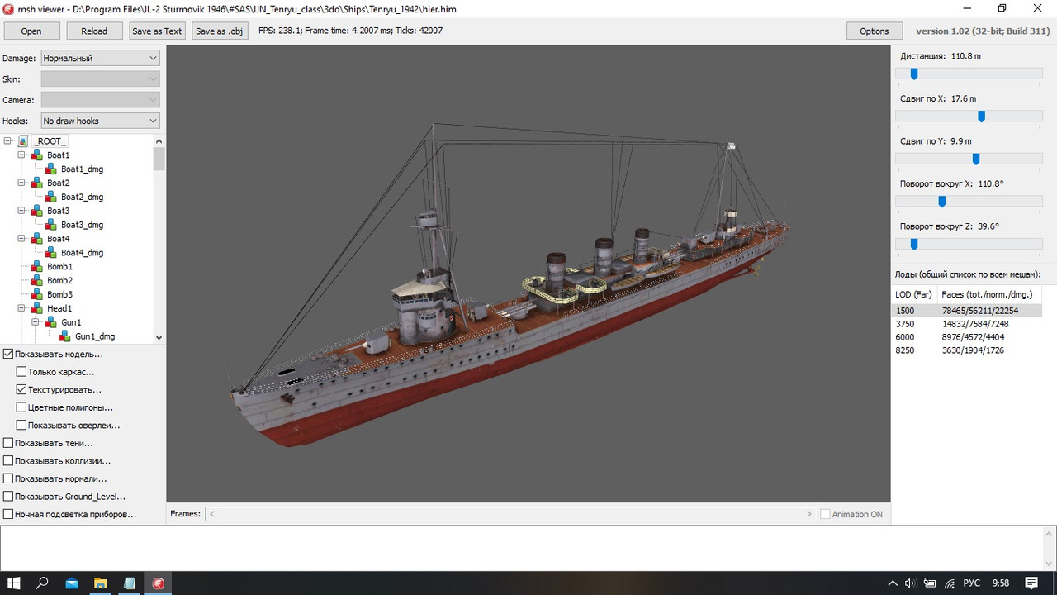Click the Gun1 mesh cube icon

(x=51, y=322)
